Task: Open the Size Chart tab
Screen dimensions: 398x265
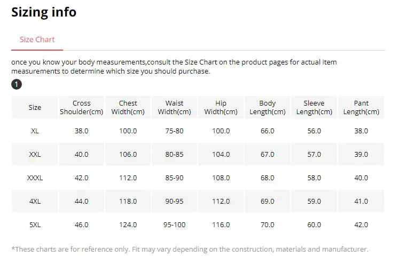Action: coord(37,39)
